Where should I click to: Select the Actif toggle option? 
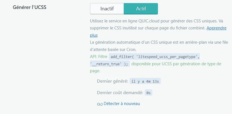141,9
